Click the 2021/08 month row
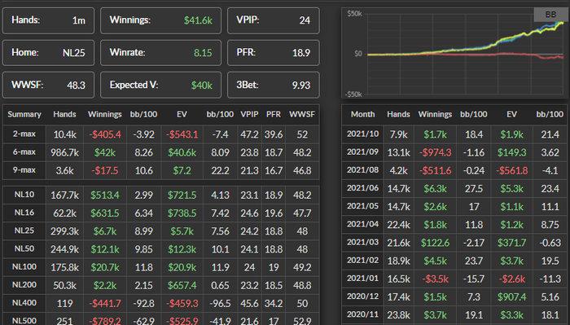 tap(454, 170)
